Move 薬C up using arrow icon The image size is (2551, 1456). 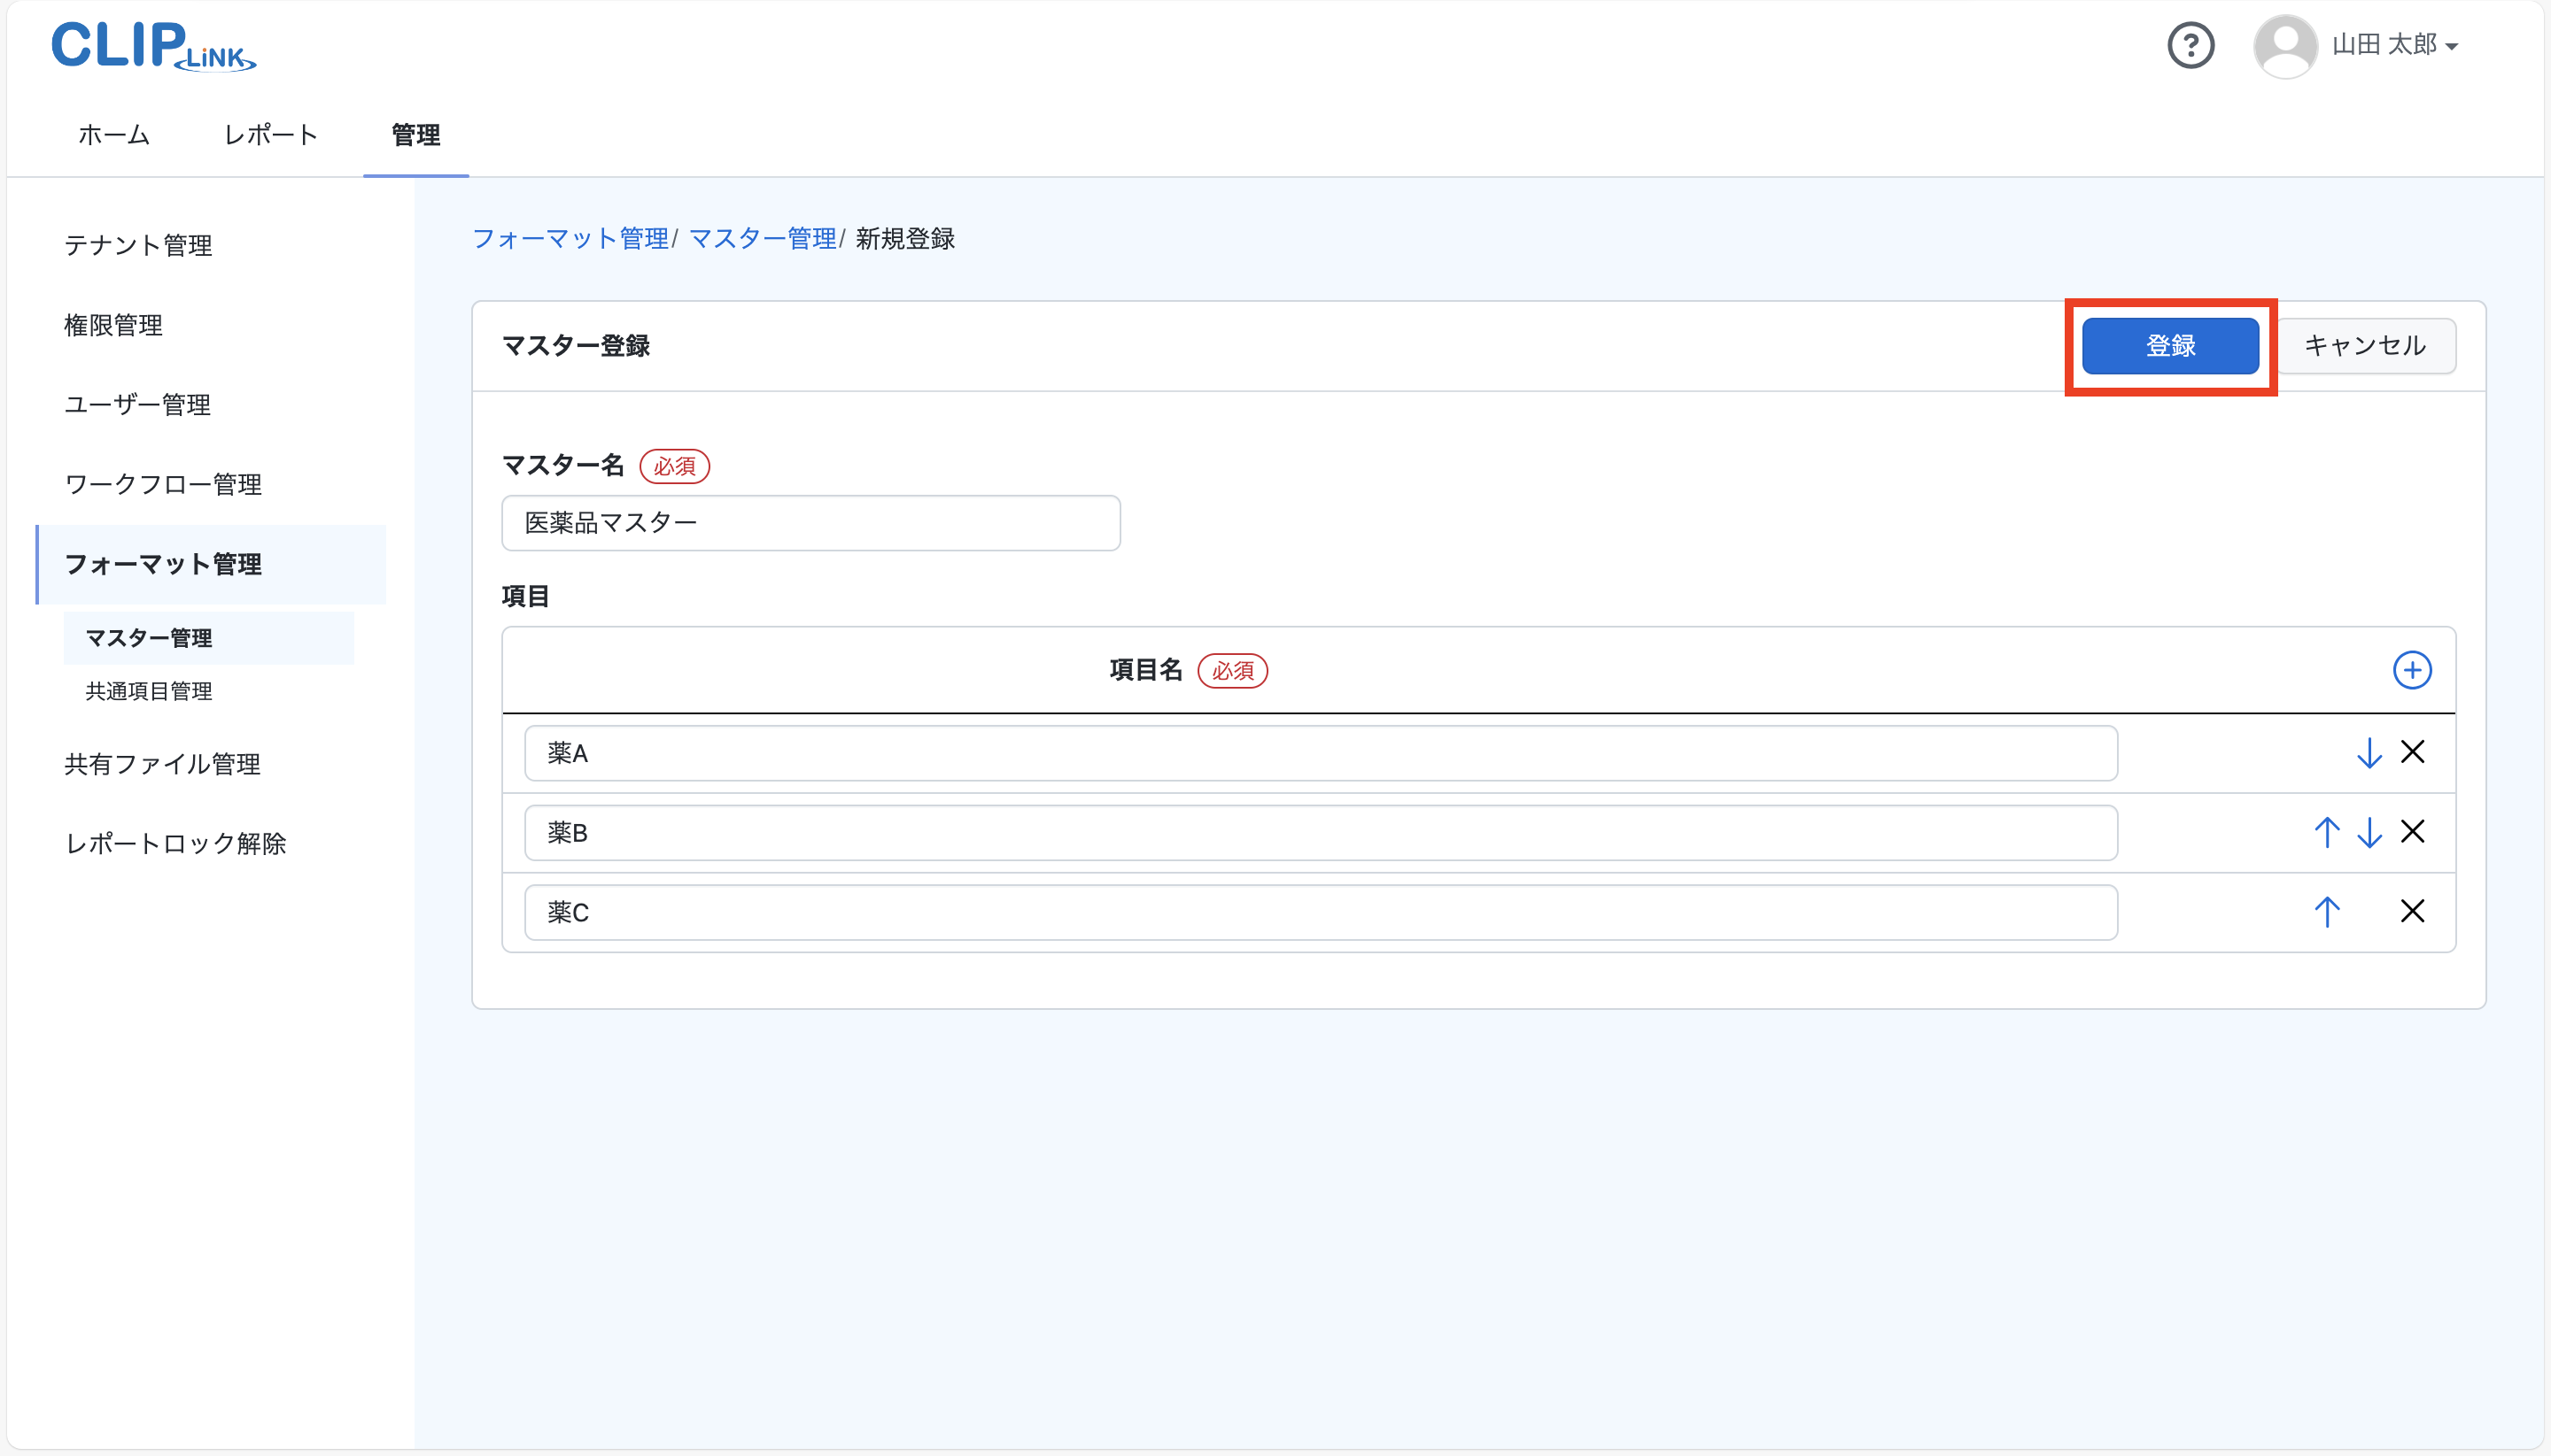click(2328, 911)
